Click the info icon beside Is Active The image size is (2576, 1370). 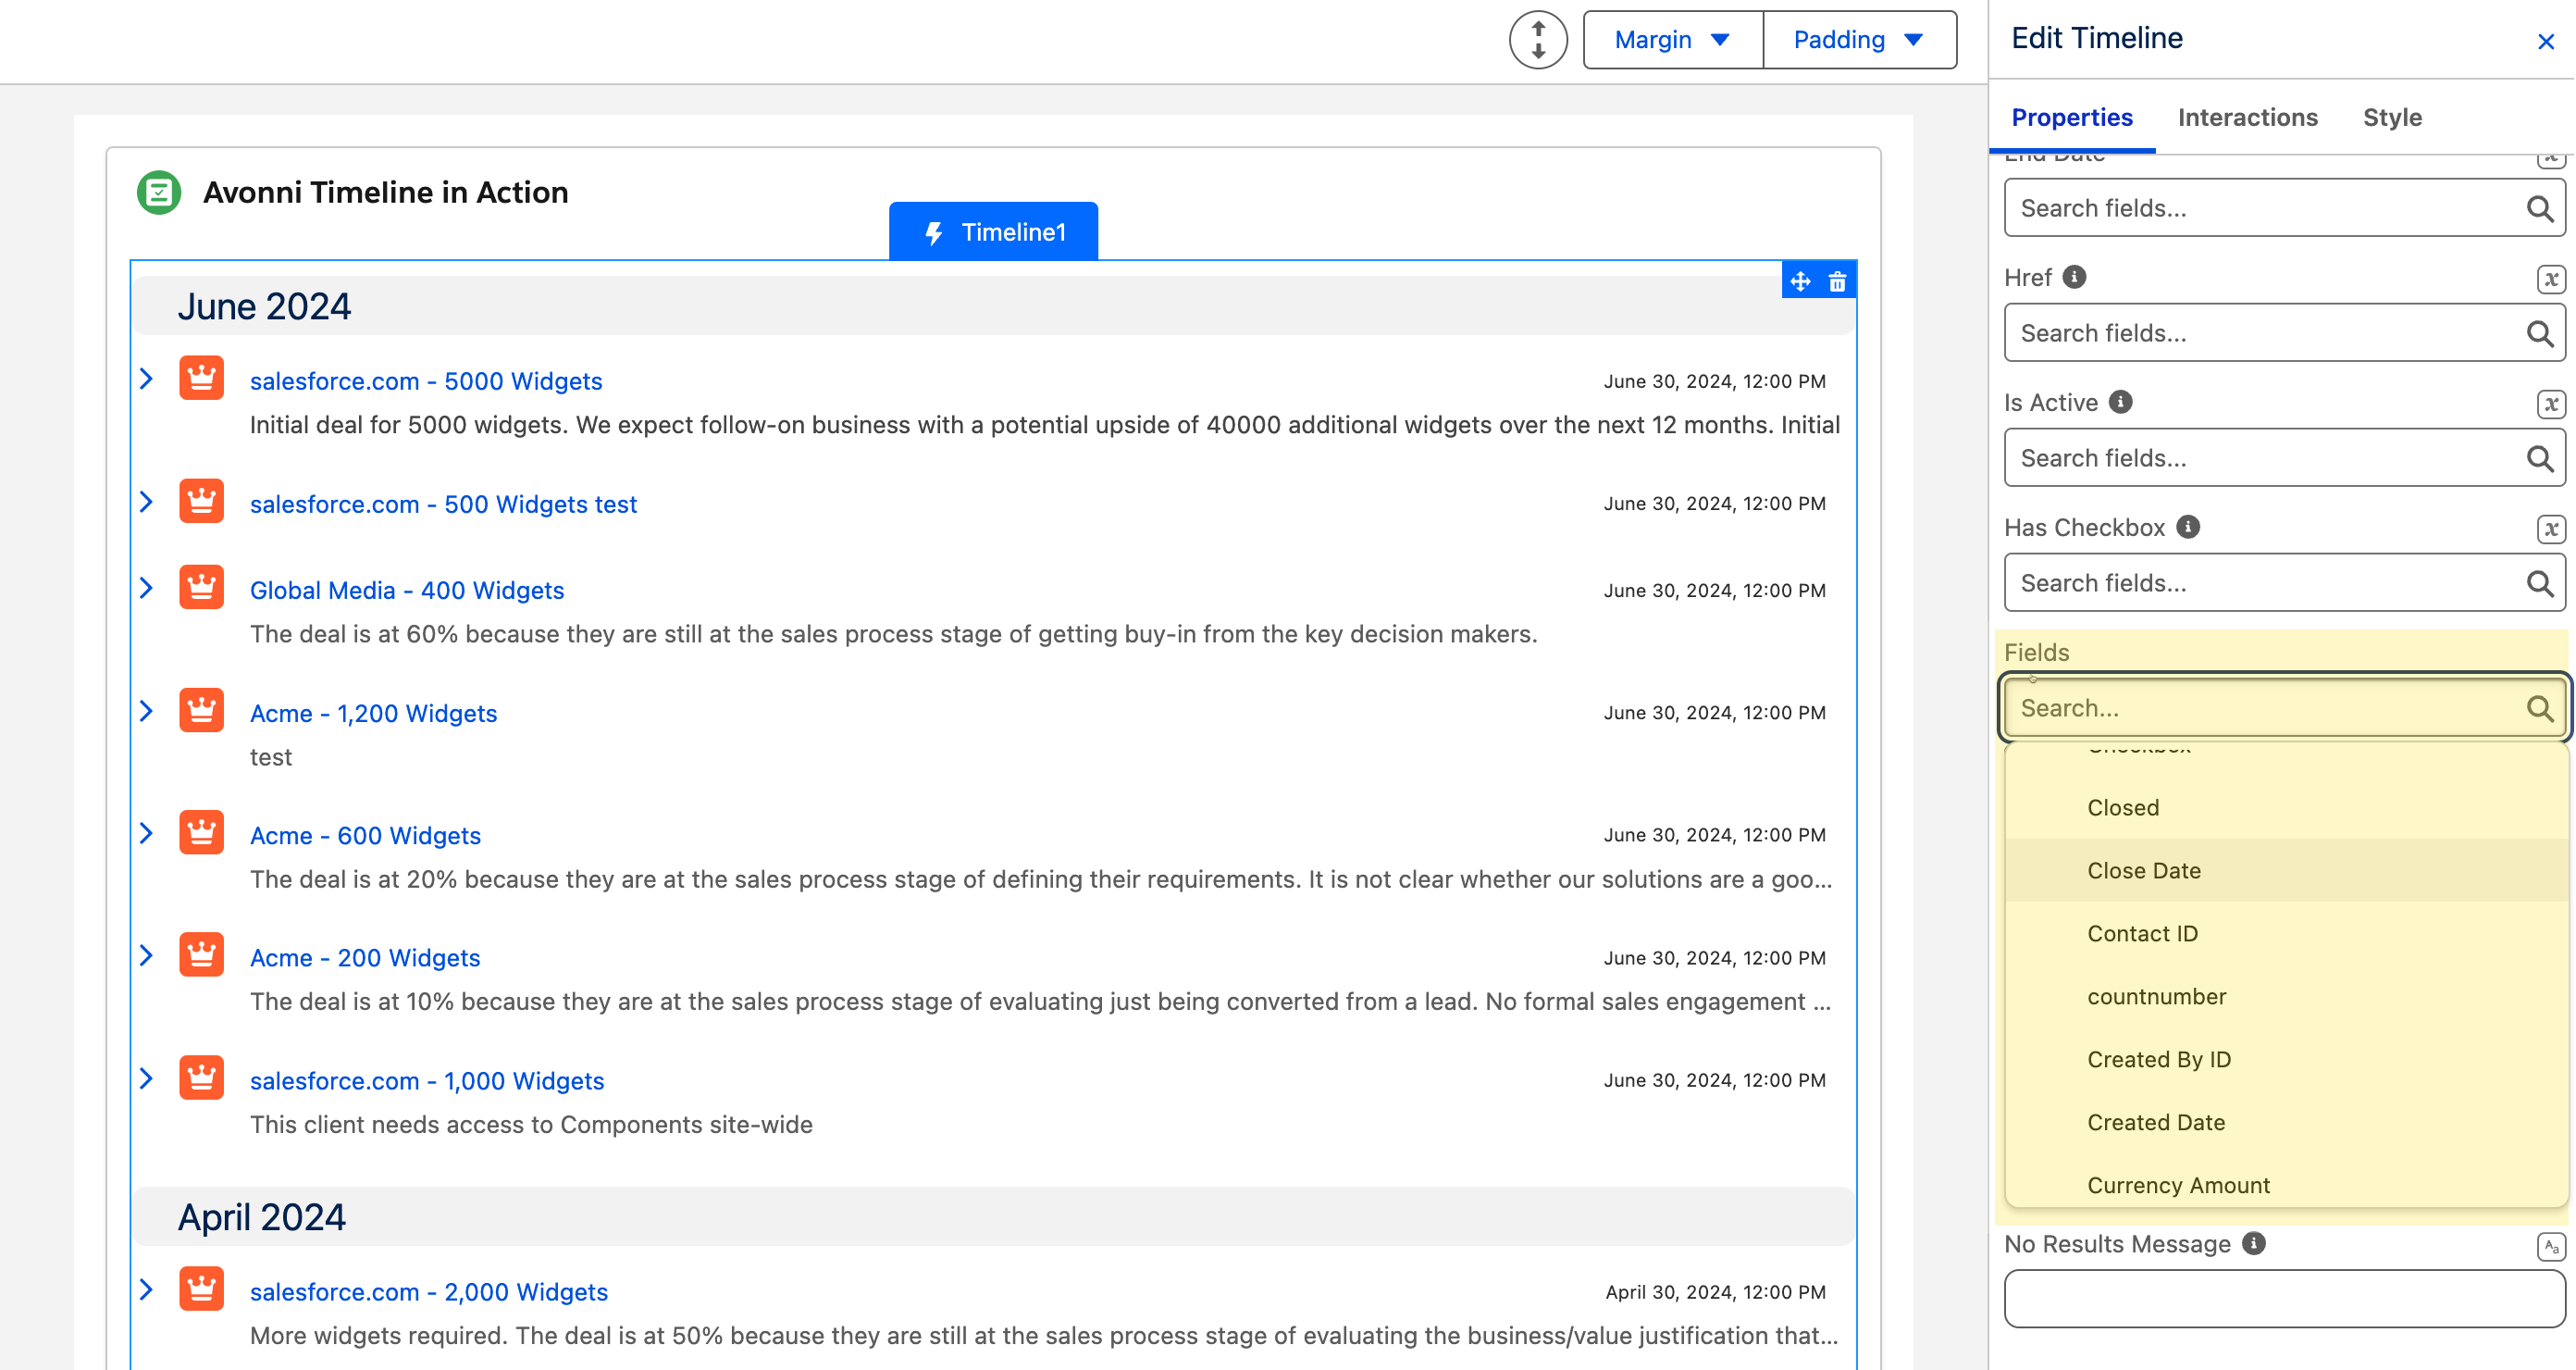coord(2120,402)
